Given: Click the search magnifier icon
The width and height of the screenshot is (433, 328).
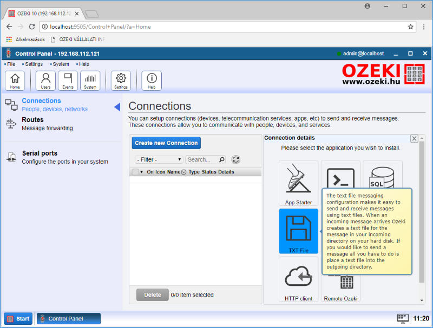Looking at the screenshot, I should pyautogui.click(x=221, y=159).
